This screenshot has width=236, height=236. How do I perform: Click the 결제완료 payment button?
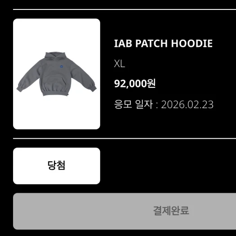125,211
